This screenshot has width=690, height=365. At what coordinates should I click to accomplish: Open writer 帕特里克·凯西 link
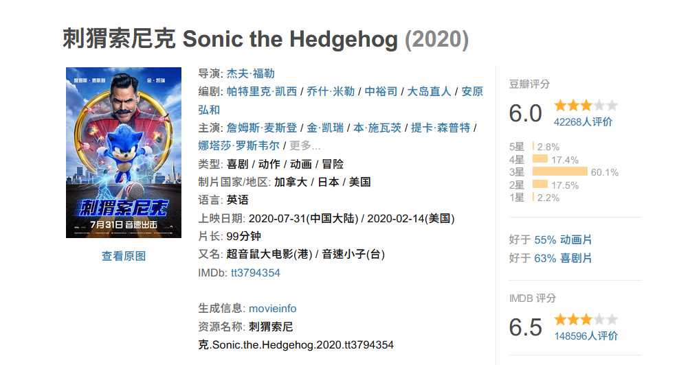(262, 91)
